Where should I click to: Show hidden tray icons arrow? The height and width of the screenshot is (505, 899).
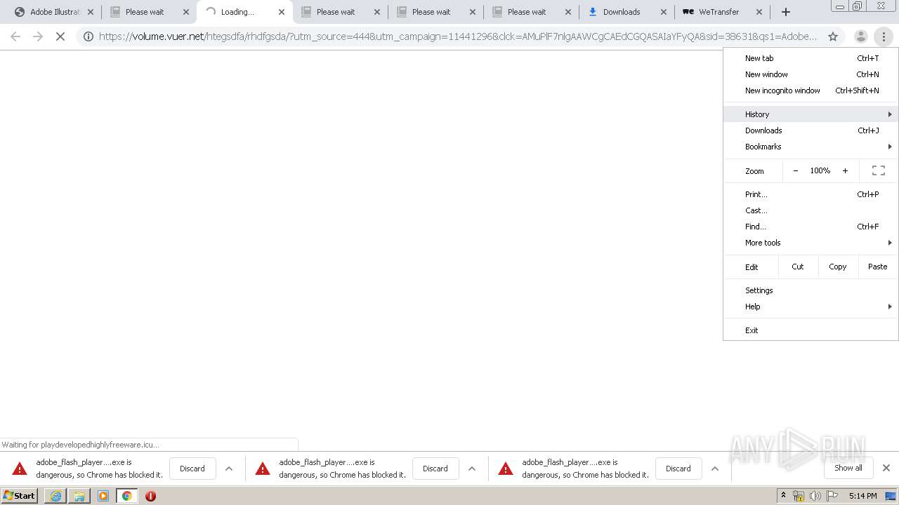783,496
